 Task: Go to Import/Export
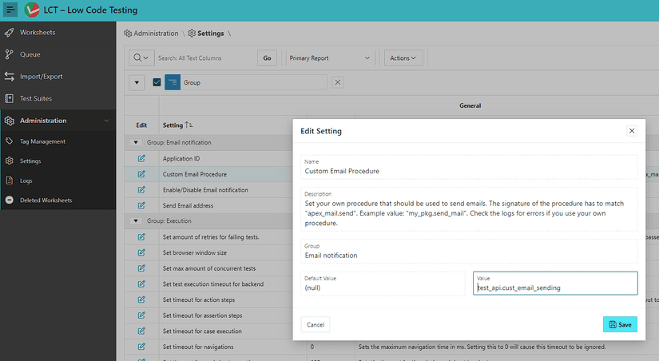pos(58,77)
